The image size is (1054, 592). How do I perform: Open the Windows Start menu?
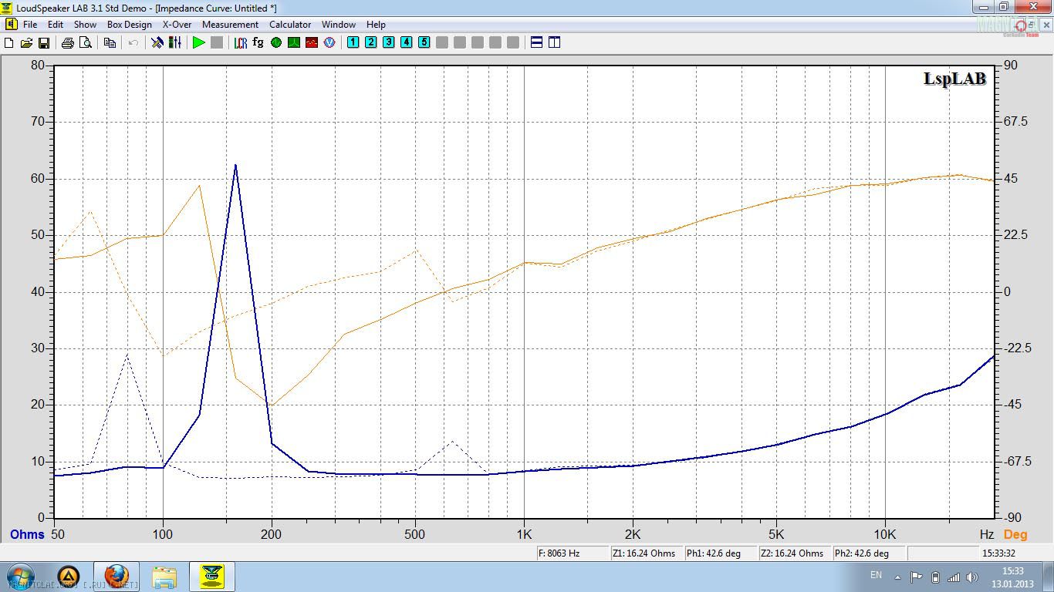click(x=19, y=577)
